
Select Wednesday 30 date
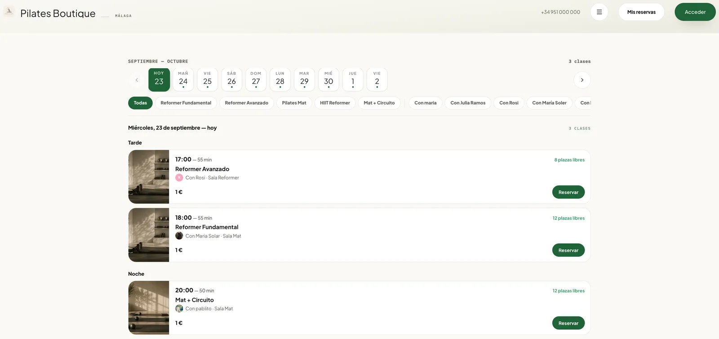(x=328, y=80)
